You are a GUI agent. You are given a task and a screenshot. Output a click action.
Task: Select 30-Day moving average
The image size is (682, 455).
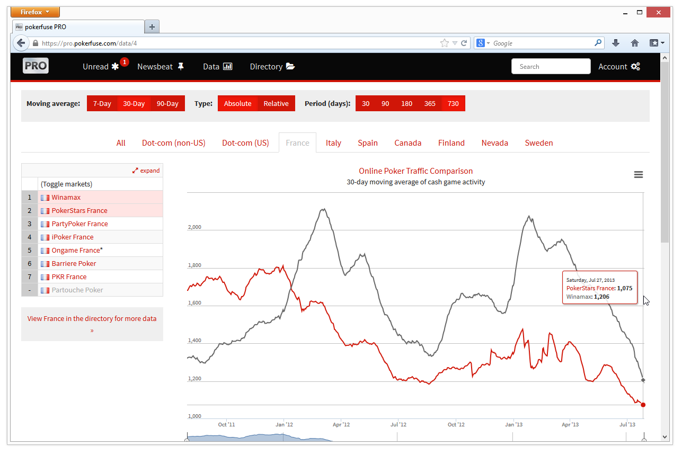(x=134, y=103)
